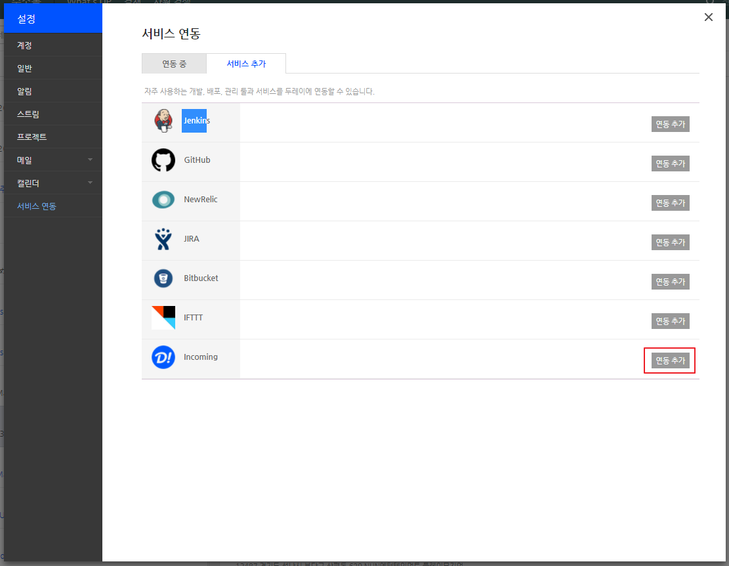
Task: Click the IFTTT logo icon
Action: coord(163,318)
